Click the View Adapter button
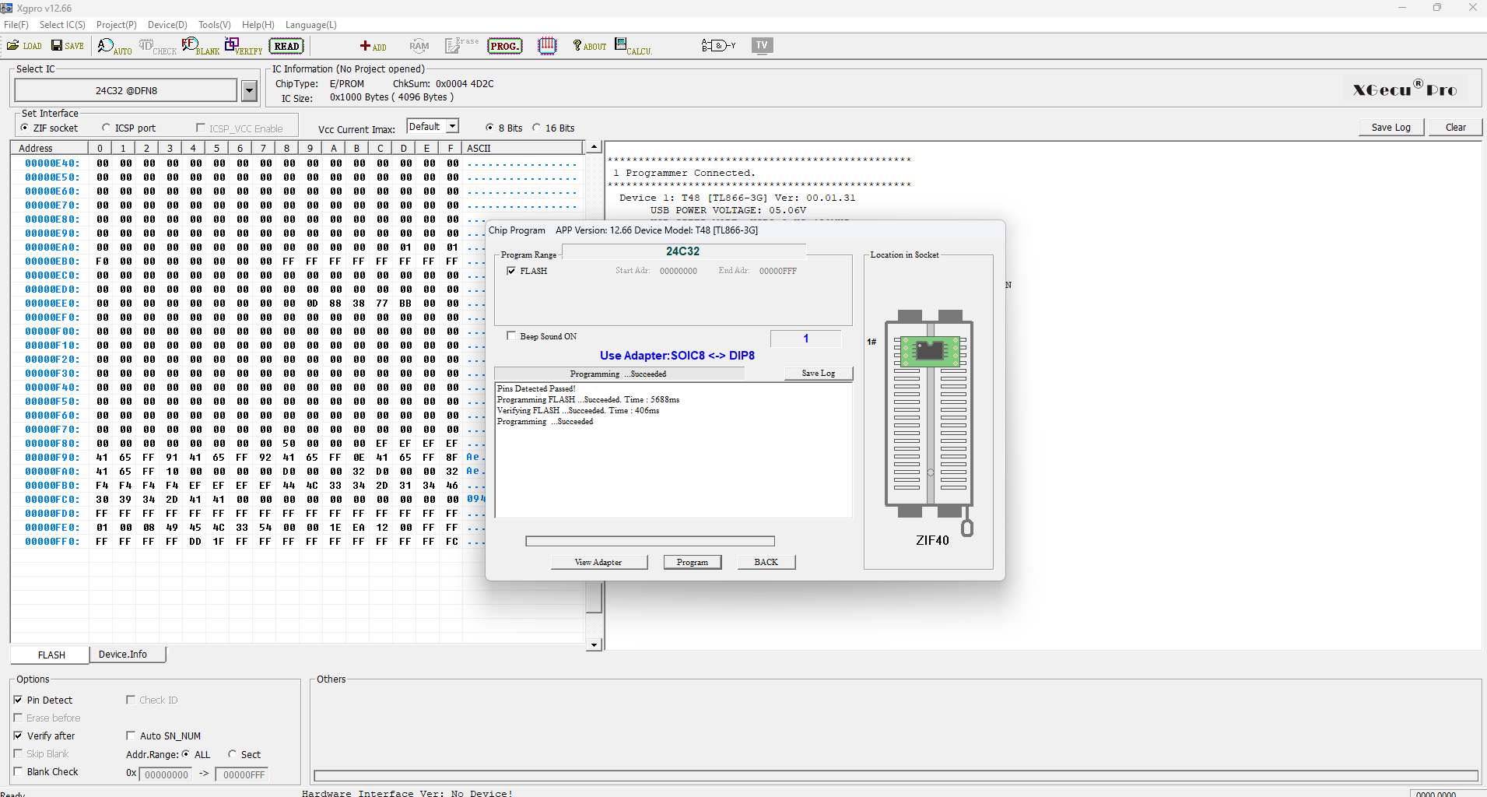Viewport: 1487px width, 797px height. click(x=598, y=562)
